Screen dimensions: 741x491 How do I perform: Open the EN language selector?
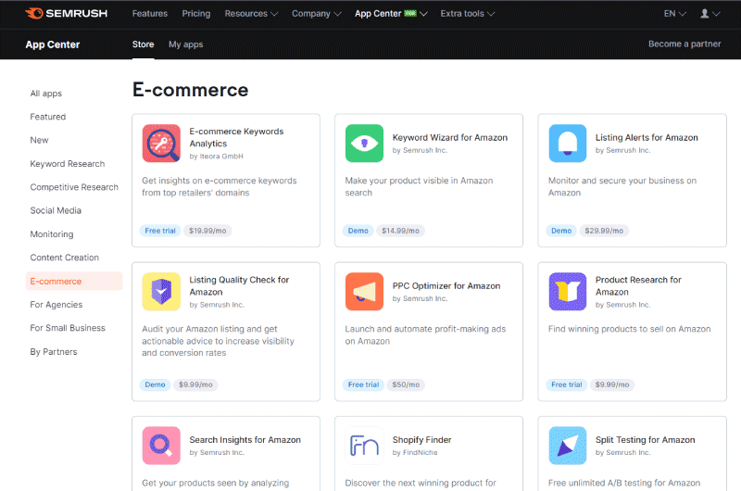(674, 14)
